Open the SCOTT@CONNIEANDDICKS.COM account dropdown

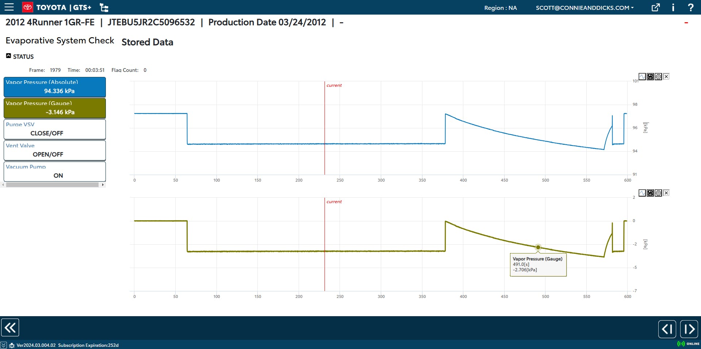584,7
